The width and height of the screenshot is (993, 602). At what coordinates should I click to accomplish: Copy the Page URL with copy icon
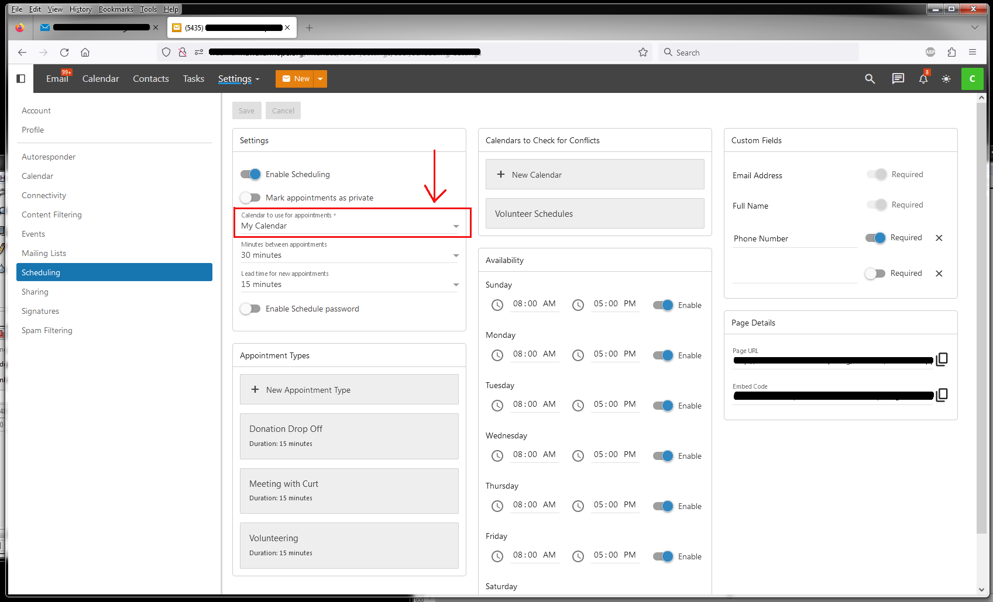tap(942, 359)
